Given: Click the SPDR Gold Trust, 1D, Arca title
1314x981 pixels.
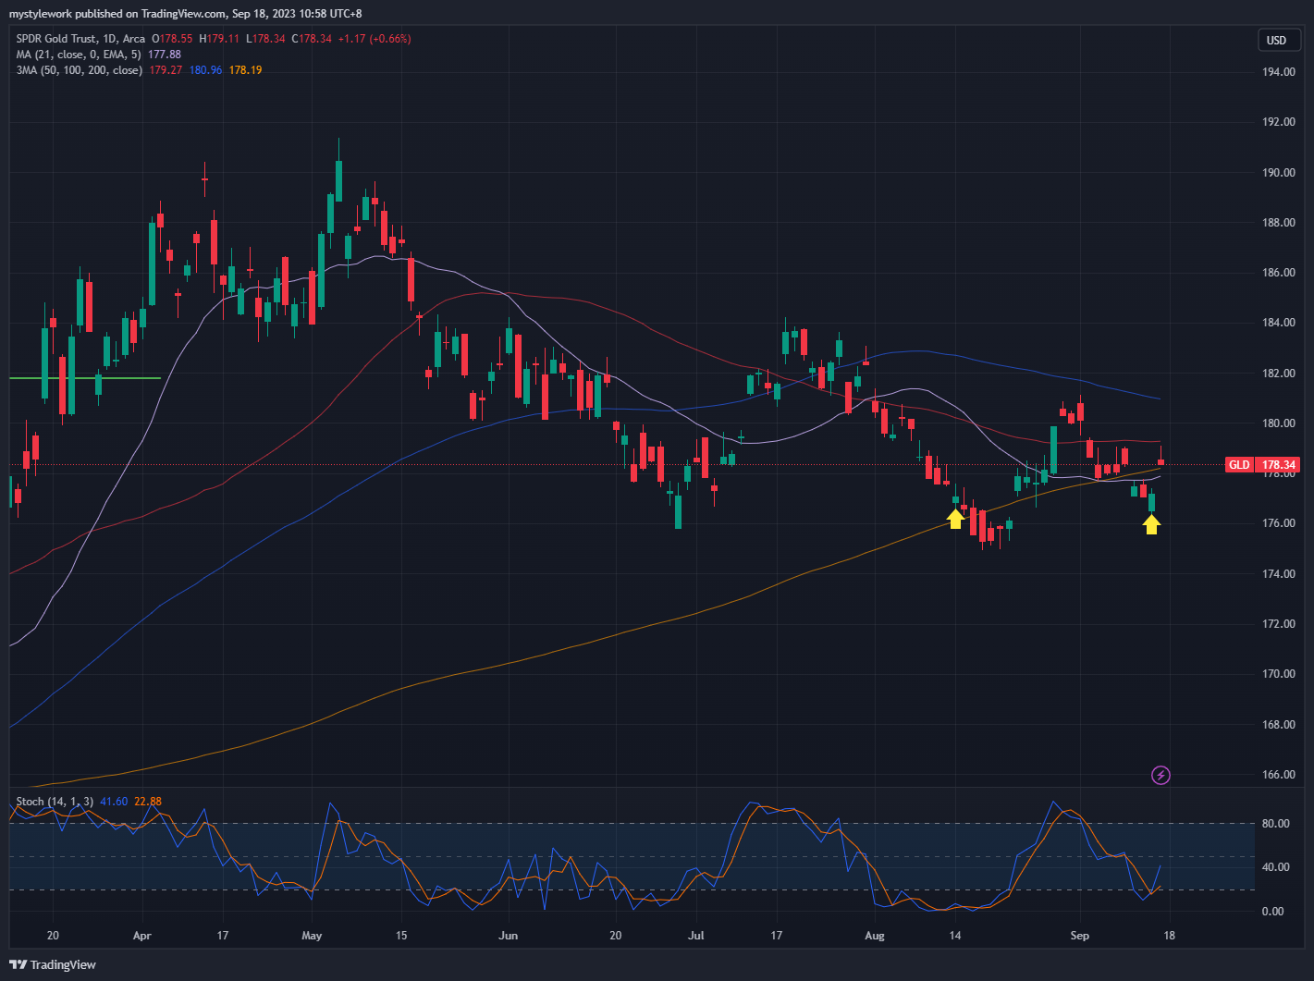Looking at the screenshot, I should click(x=80, y=39).
